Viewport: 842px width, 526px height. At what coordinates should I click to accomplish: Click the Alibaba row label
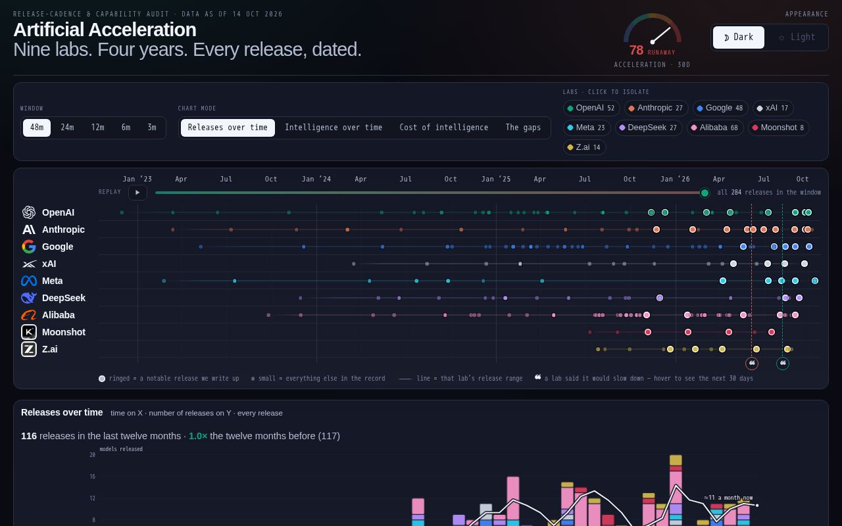(58, 315)
